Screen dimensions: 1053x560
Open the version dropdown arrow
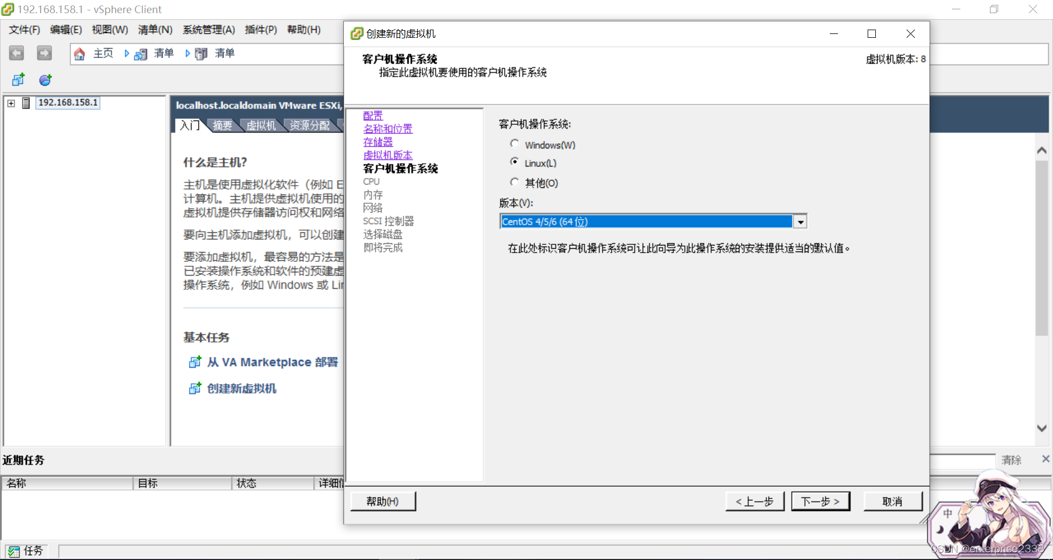point(801,222)
